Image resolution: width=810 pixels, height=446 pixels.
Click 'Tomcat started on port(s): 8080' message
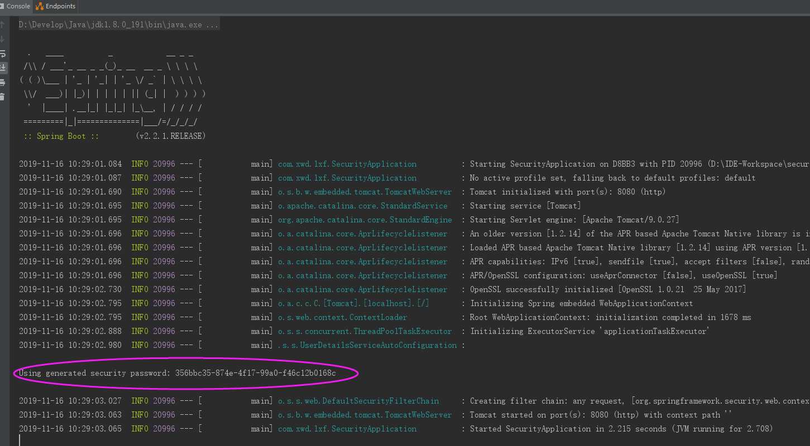pos(601,415)
